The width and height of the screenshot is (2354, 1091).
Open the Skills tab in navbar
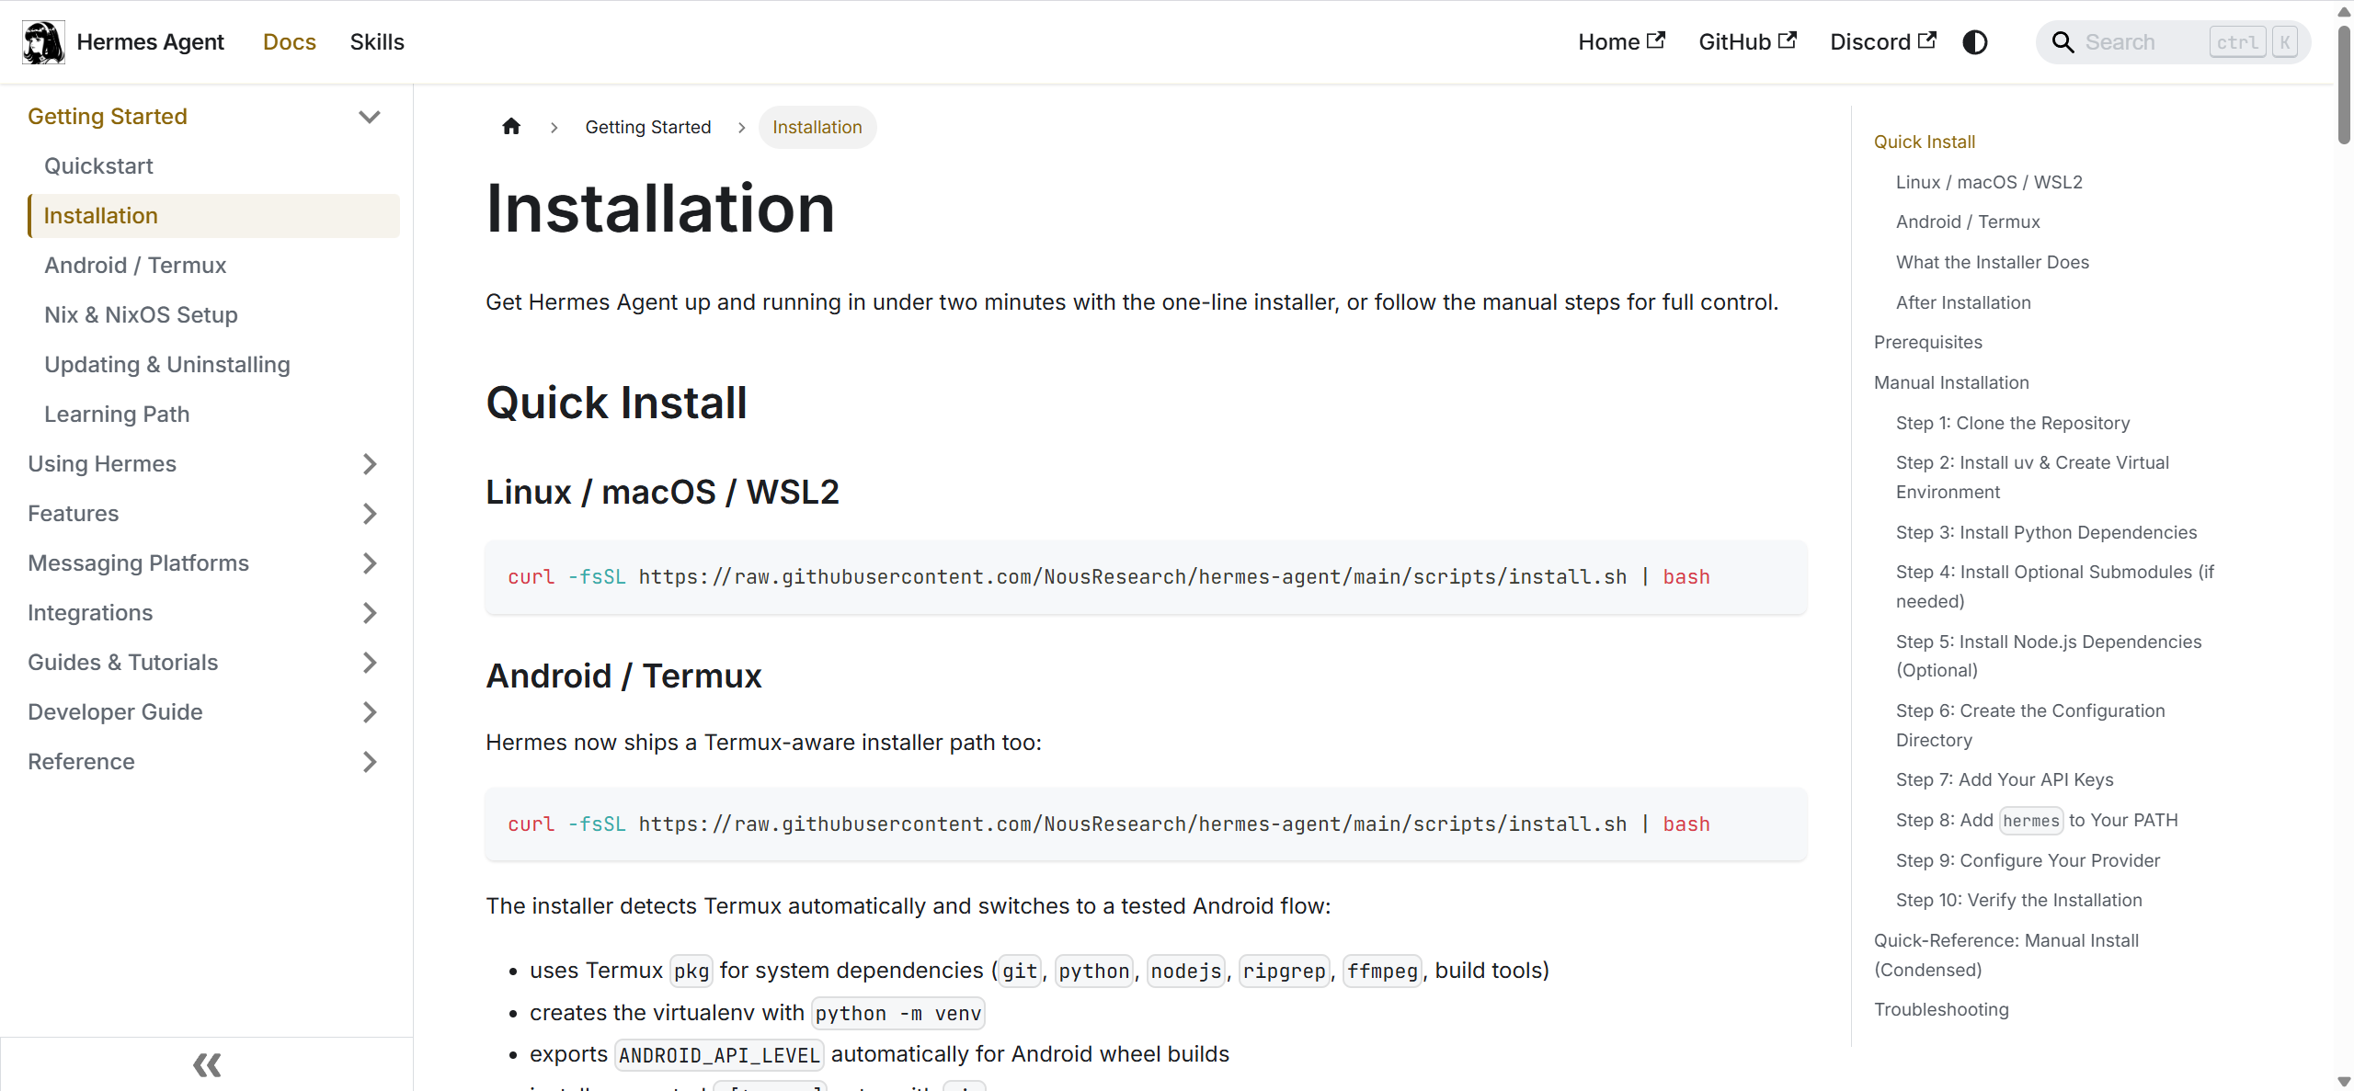point(377,42)
